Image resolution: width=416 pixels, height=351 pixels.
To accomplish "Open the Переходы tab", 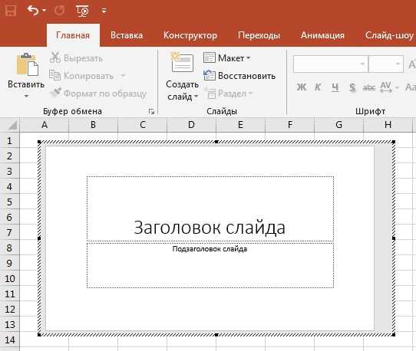I will pos(259,35).
